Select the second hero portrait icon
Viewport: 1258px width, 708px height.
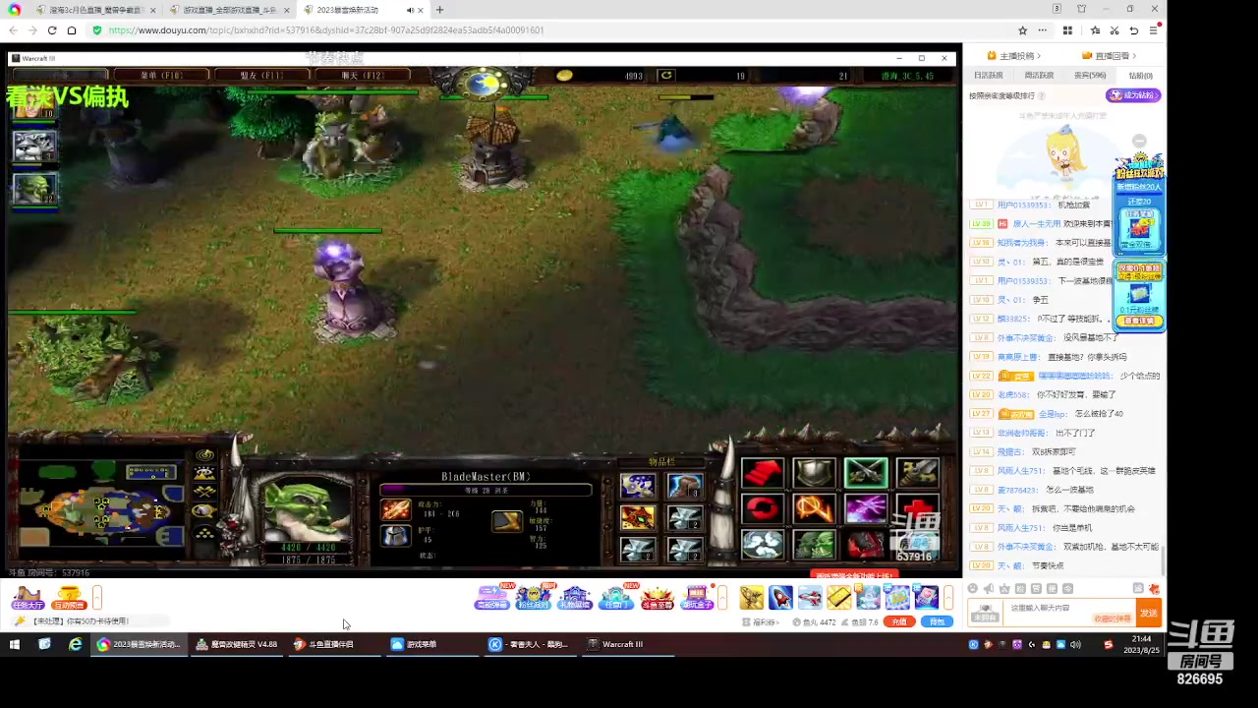pyautogui.click(x=34, y=147)
